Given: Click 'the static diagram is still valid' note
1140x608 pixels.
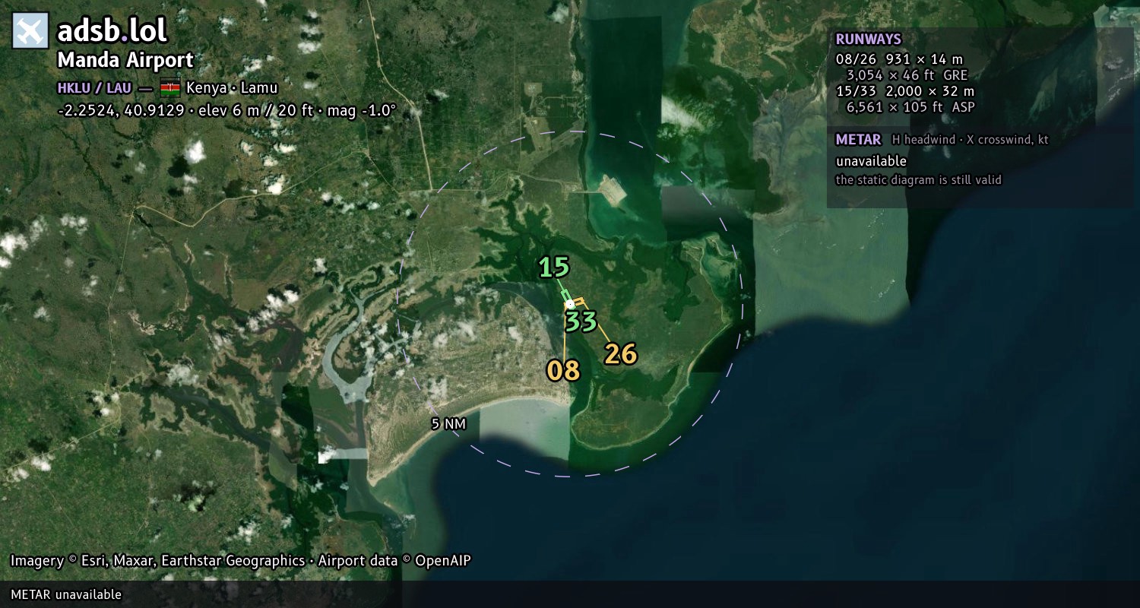Looking at the screenshot, I should coord(919,180).
